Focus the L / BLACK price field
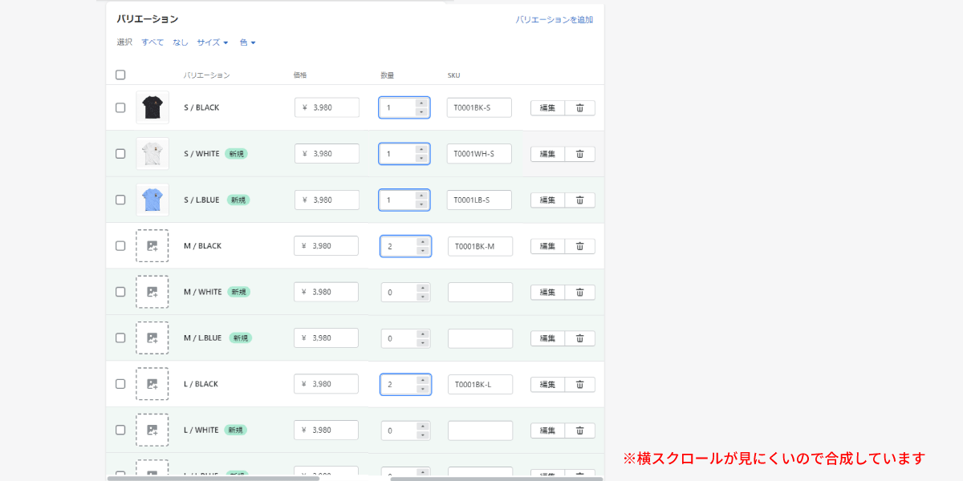The width and height of the screenshot is (963, 481). click(326, 384)
